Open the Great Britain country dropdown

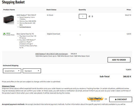[12, 71]
